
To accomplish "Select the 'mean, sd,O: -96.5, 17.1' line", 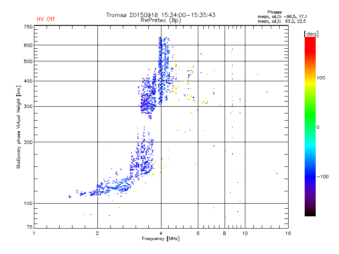I will click(282, 17).
